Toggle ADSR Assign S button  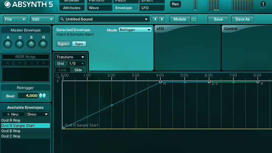pyautogui.click(x=32, y=63)
